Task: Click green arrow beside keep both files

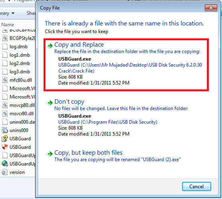Action: coord(50,154)
